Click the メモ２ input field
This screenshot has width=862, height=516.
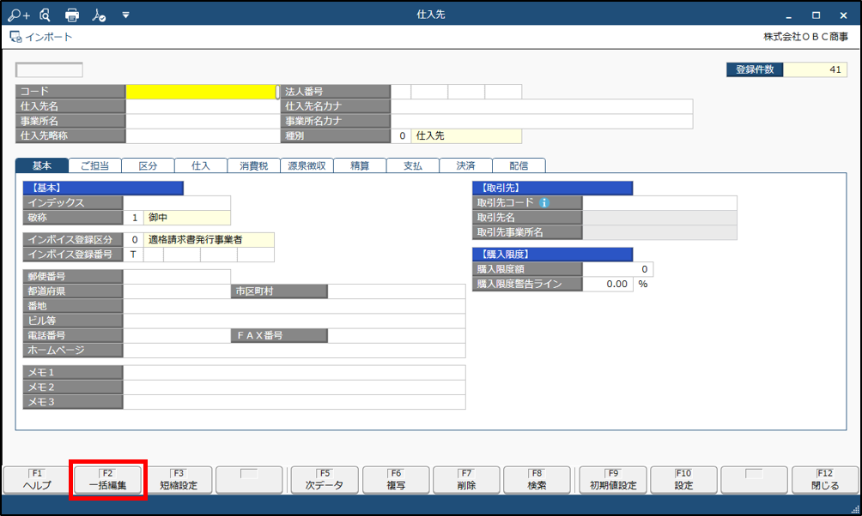(x=294, y=387)
